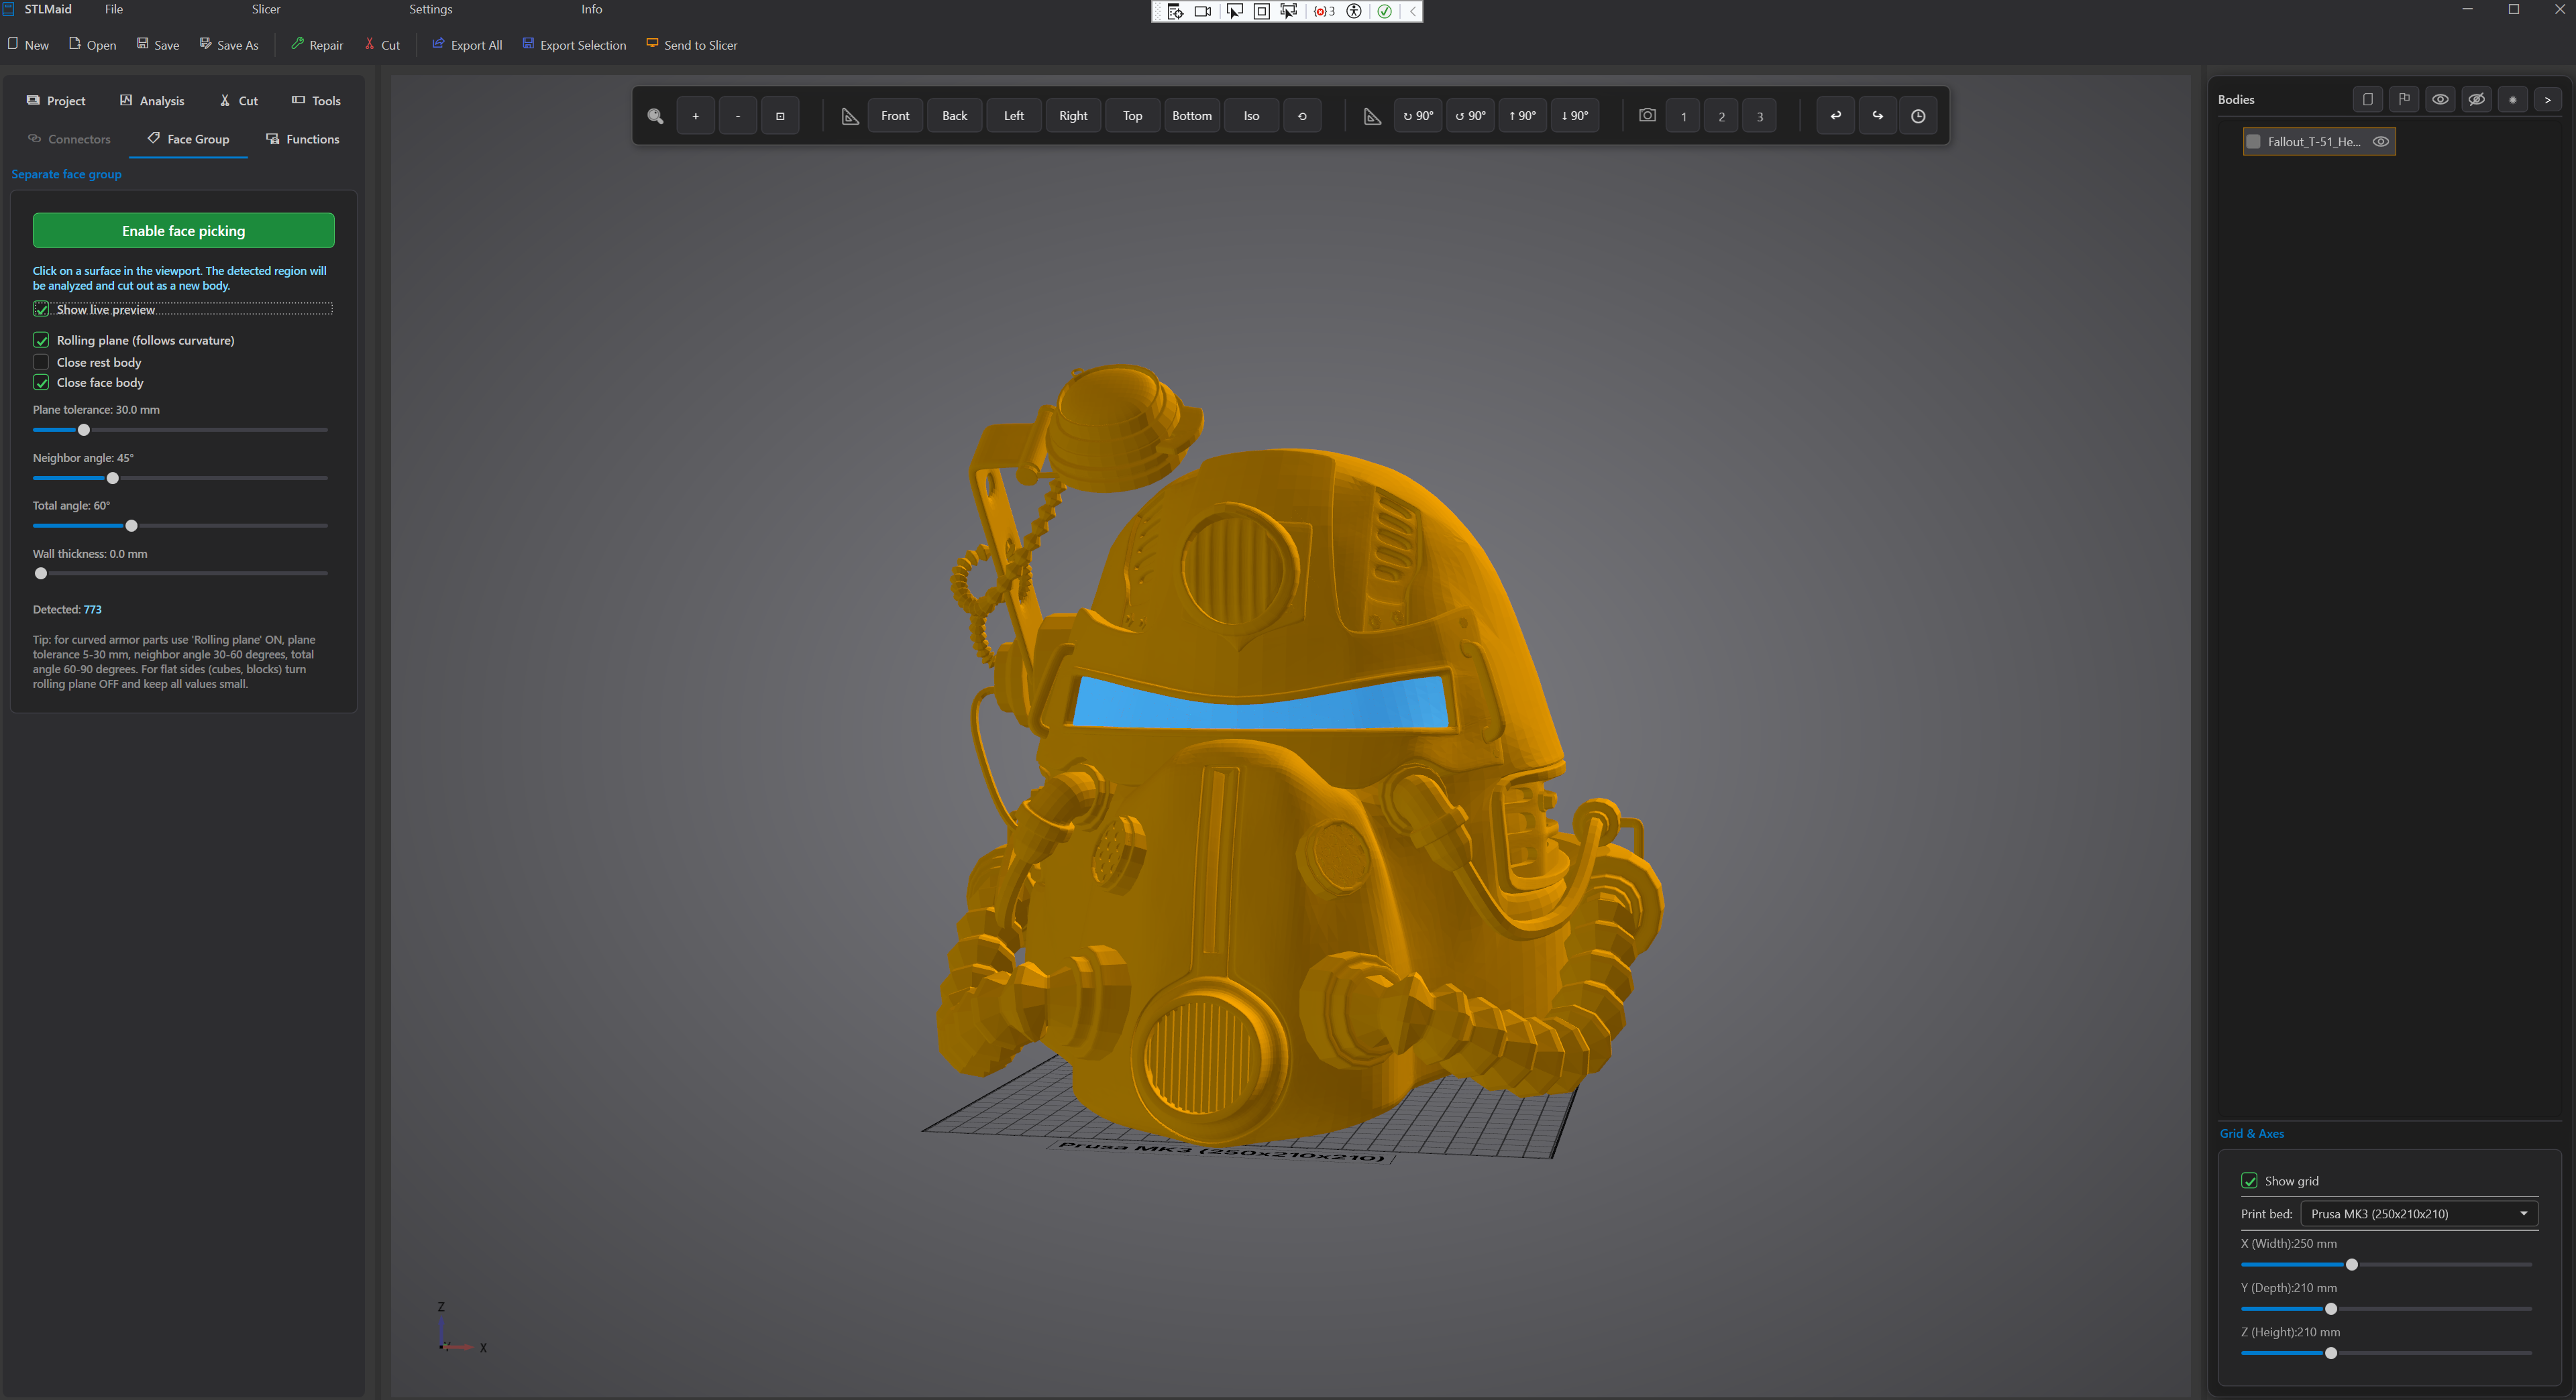Screen dimensions: 2576x1400
Task: Show all bodies with eye icon
Action: coord(2440,99)
